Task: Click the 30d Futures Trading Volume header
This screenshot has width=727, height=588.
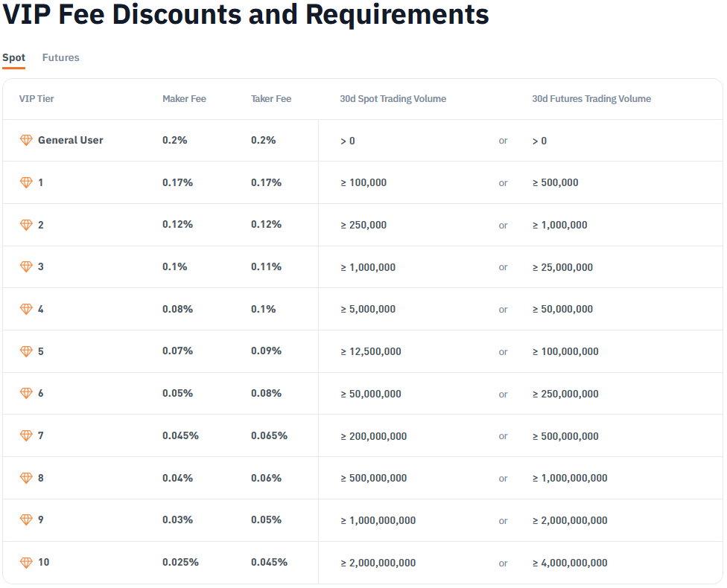Action: 591,99
